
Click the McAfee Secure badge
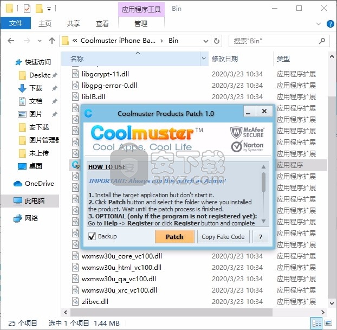pyautogui.click(x=247, y=132)
